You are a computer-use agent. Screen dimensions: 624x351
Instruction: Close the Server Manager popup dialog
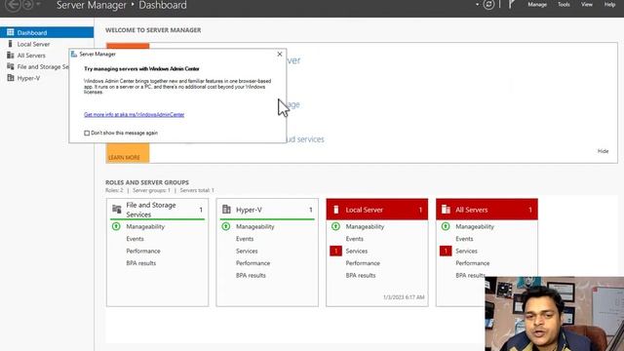coord(280,55)
